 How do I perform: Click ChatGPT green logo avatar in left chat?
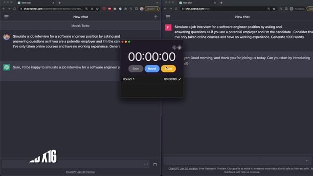[6, 67]
